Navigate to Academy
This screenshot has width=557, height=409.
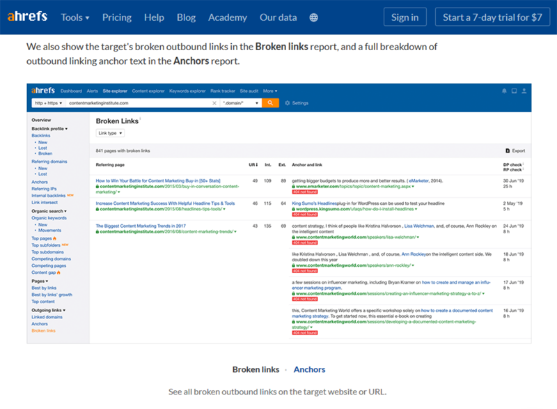228,17
